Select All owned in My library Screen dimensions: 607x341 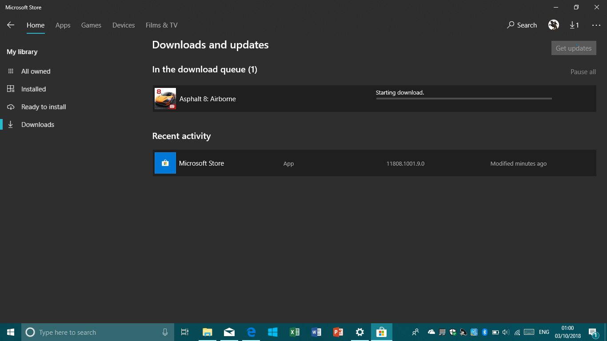pyautogui.click(x=36, y=71)
